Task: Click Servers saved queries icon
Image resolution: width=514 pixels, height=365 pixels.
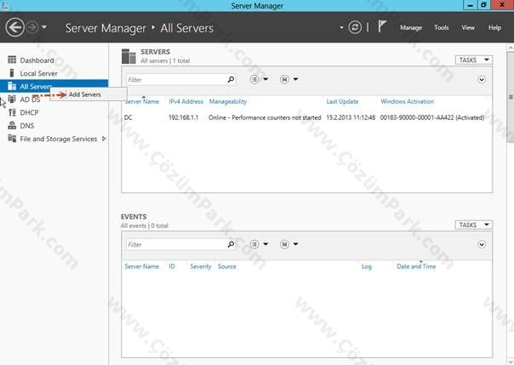Action: [284, 79]
